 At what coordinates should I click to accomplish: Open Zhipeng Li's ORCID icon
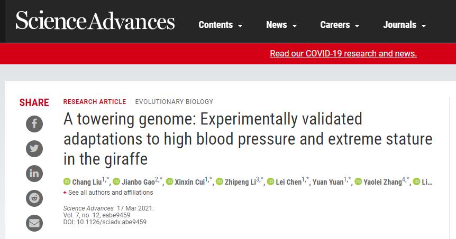click(x=220, y=181)
